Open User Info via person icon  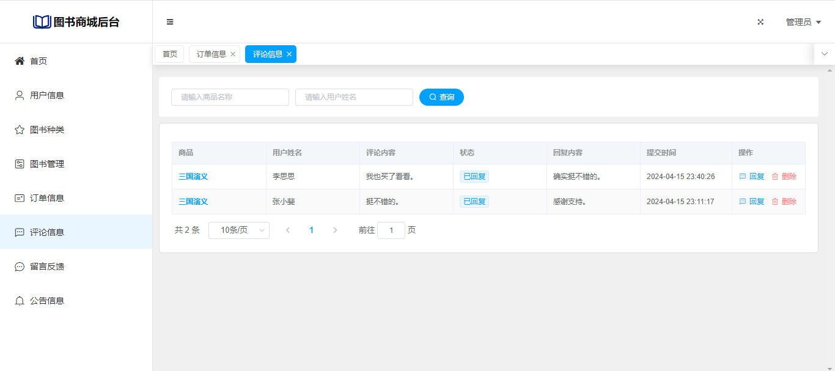tap(20, 95)
